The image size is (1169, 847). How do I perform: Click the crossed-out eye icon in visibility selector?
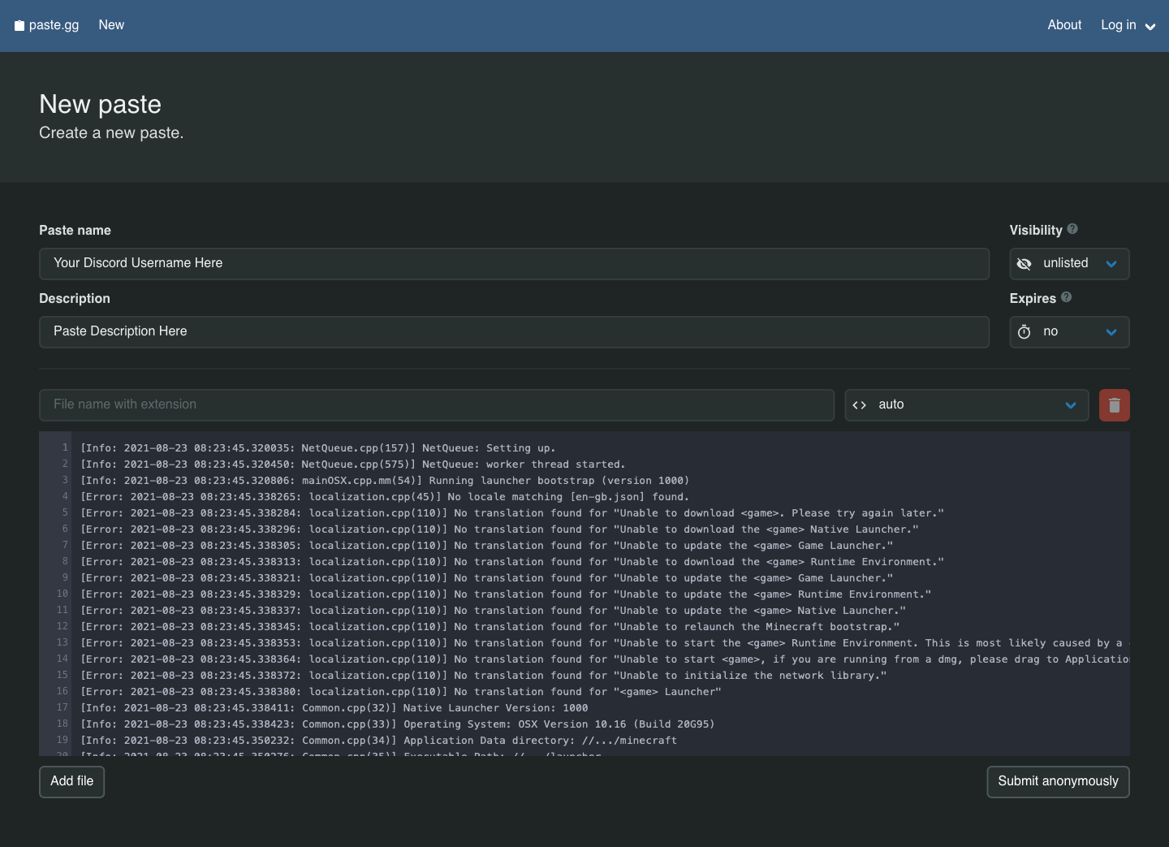click(x=1024, y=263)
